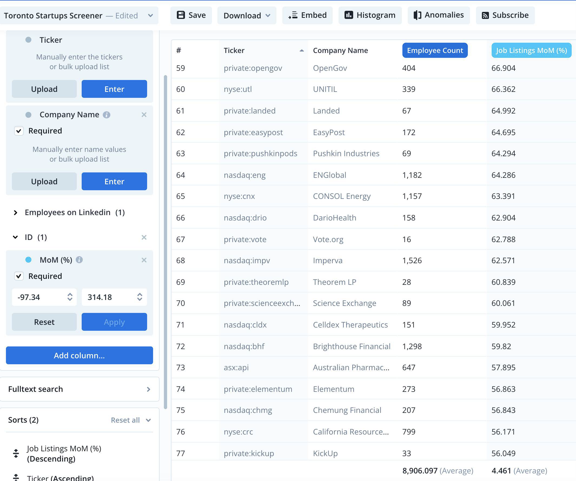
Task: Click the Embed icon in toolbar
Action: [x=293, y=15]
